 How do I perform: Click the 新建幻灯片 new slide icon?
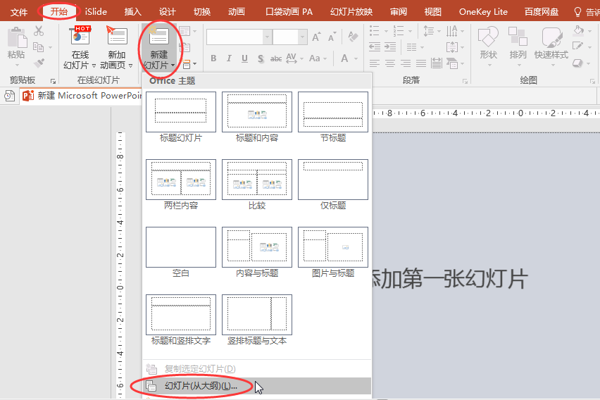[158, 36]
